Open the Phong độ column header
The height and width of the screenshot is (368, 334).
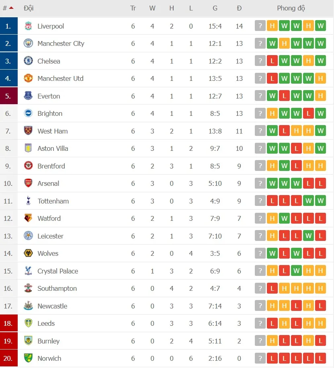(x=291, y=8)
